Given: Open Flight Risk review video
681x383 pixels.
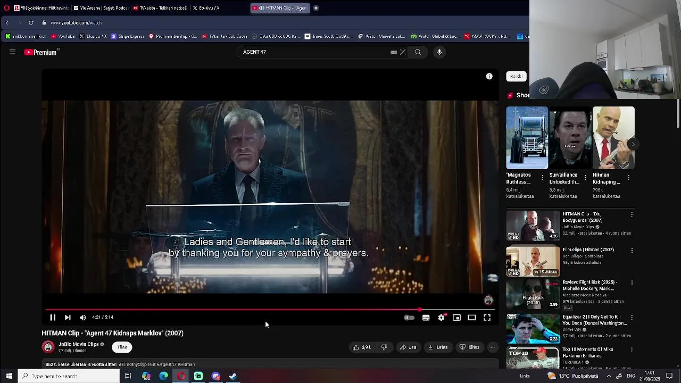Looking at the screenshot, I should 533,294.
